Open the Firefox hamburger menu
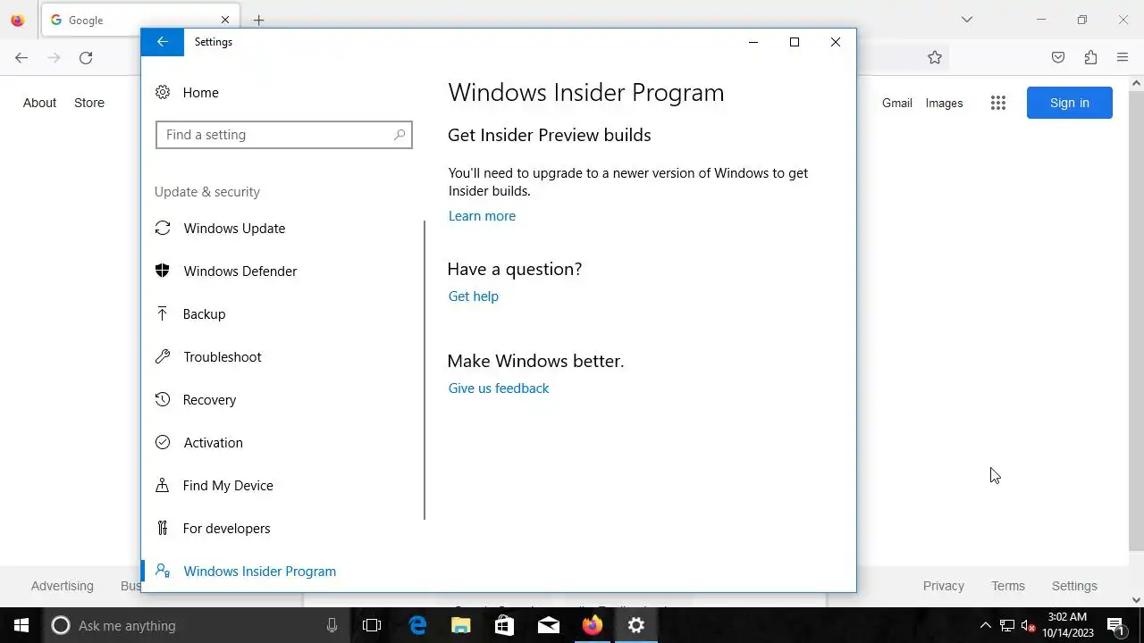Viewport: 1144px width, 643px height. coord(1123,58)
